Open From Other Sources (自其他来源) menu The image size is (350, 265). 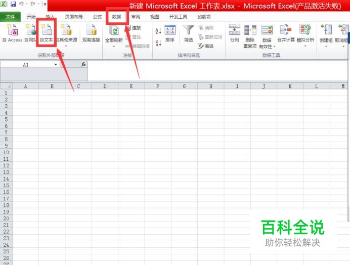66,35
